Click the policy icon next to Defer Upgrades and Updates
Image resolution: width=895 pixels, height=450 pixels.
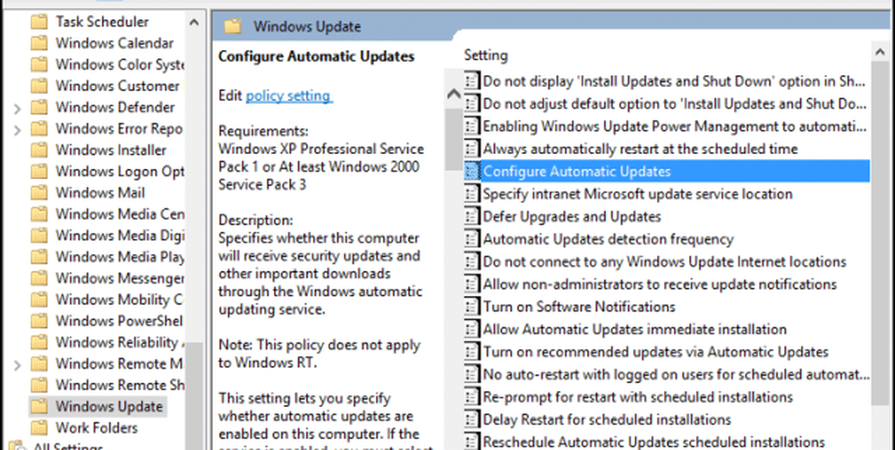click(473, 217)
